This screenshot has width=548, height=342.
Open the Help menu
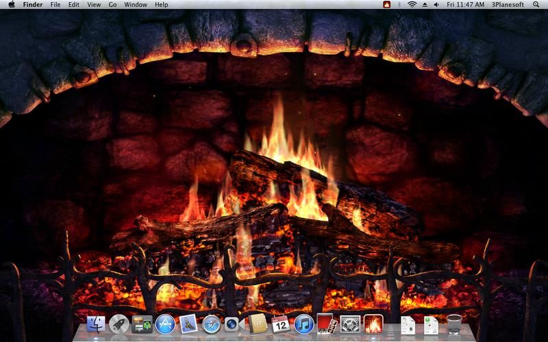pyautogui.click(x=161, y=5)
